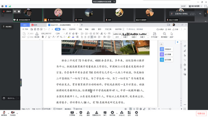Click the Invite participants icon
The width and height of the screenshot is (208, 117).
pyautogui.click(x=88, y=113)
